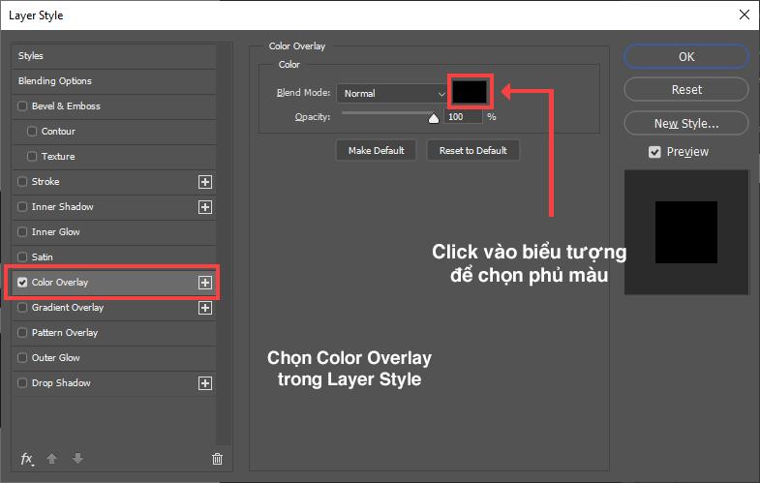Click the OK button
Viewport: 760px width, 483px height.
pyautogui.click(x=686, y=57)
